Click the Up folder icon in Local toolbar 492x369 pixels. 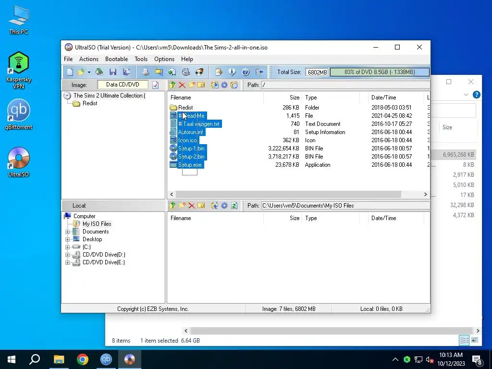172,206
